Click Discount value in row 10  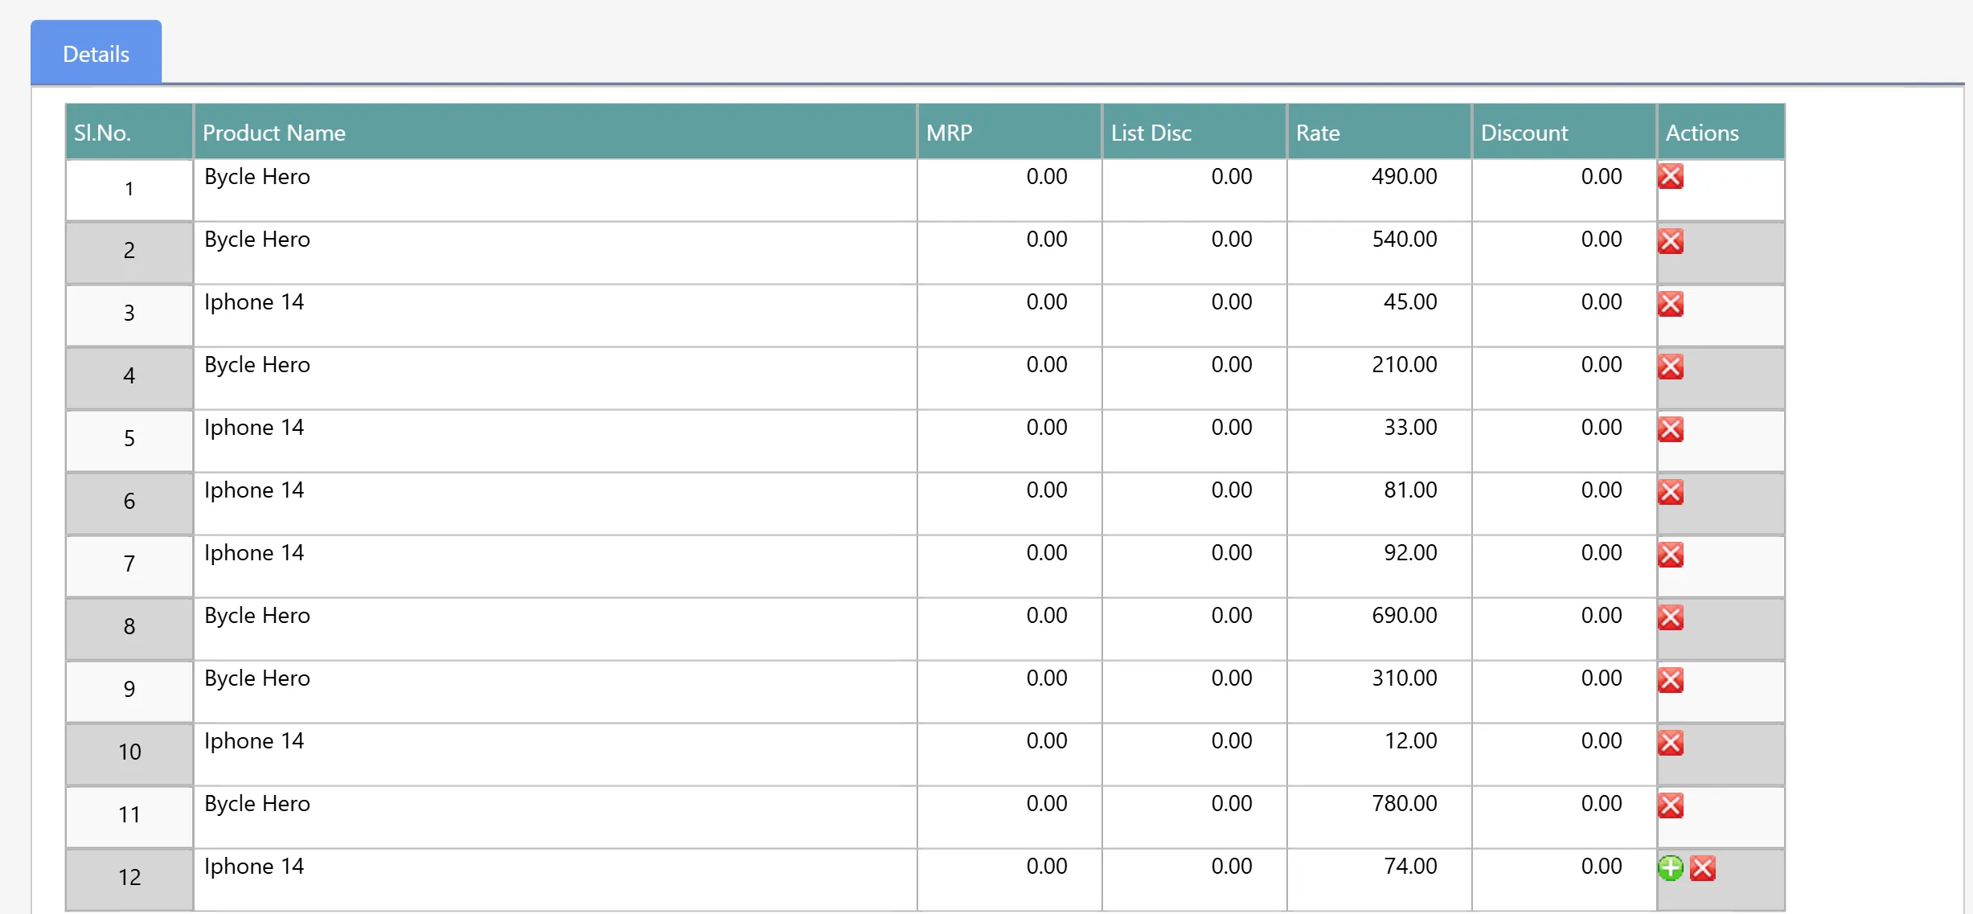(1601, 740)
